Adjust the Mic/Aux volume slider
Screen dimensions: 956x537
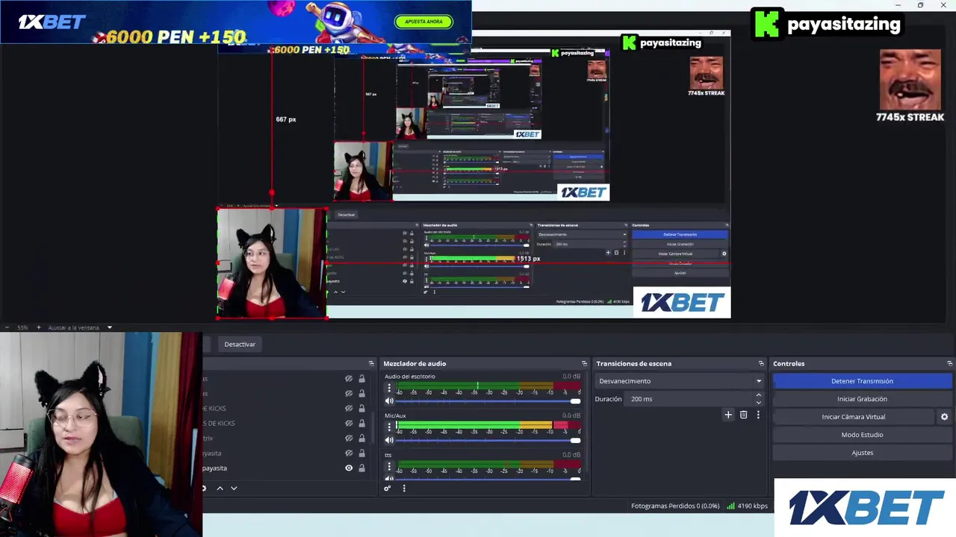click(487, 440)
